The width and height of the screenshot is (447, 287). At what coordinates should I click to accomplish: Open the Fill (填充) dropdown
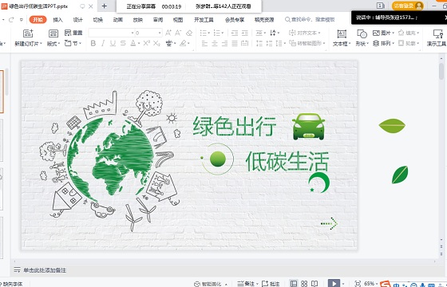(x=408, y=33)
